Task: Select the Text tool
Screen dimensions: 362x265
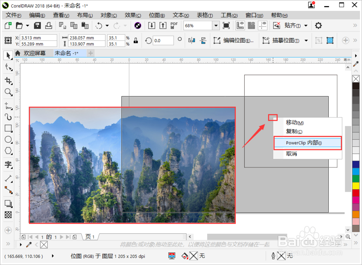Action: pyautogui.click(x=8, y=164)
